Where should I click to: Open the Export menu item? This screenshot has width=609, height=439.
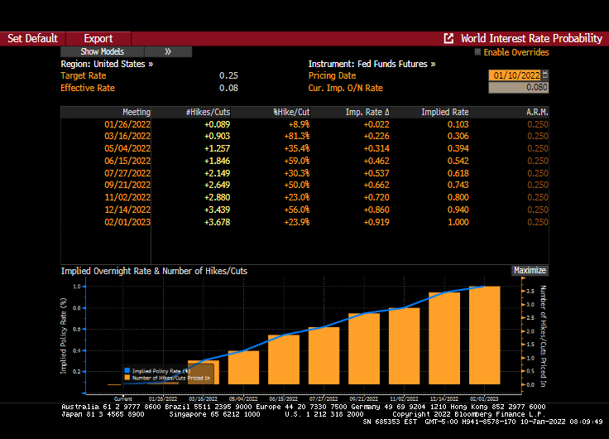pyautogui.click(x=98, y=38)
